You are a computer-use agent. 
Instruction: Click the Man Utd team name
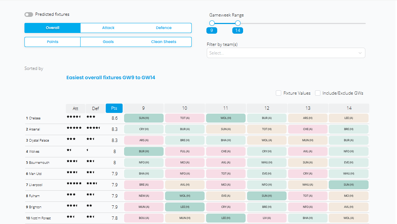click(35, 174)
